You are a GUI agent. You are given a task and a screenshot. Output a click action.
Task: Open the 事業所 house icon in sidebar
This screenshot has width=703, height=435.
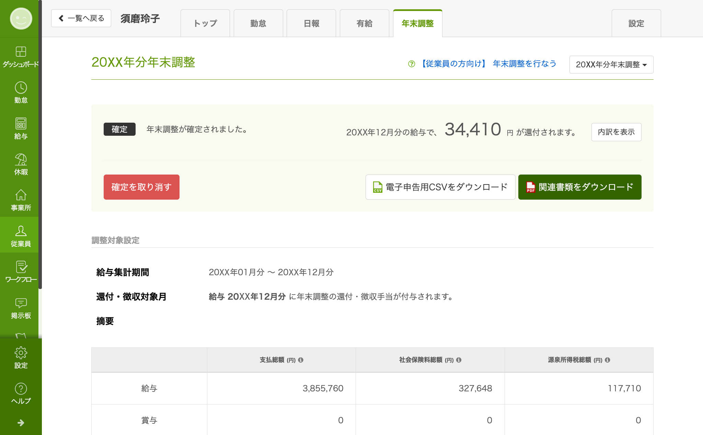(21, 196)
